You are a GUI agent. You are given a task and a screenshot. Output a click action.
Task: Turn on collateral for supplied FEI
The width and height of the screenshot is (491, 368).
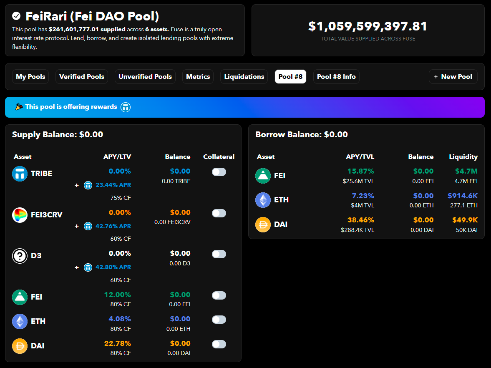[x=219, y=295]
